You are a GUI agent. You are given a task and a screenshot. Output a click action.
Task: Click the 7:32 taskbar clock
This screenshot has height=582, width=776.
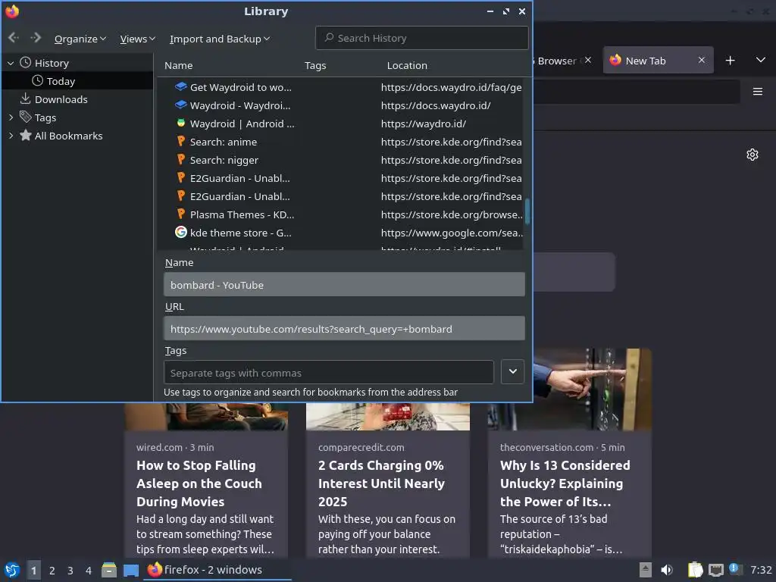coord(761,570)
